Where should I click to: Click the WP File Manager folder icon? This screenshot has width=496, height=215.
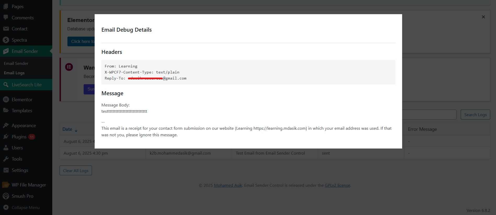(x=6, y=185)
